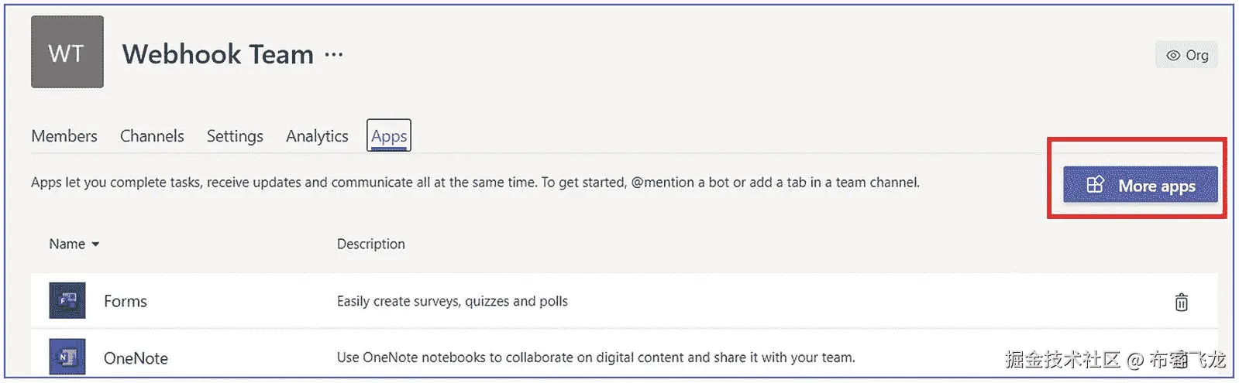This screenshot has height=383, width=1239.
Task: Click the OneNote description text
Action: point(595,357)
